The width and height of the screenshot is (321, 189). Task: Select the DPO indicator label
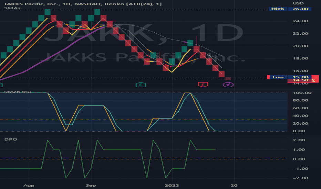coord(11,140)
